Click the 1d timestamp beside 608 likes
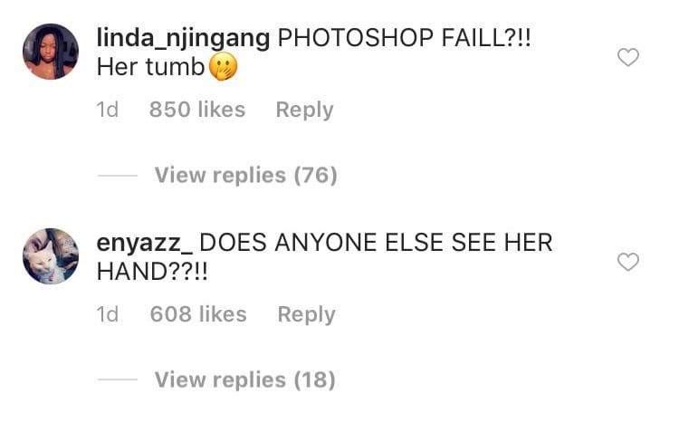 tap(108, 313)
